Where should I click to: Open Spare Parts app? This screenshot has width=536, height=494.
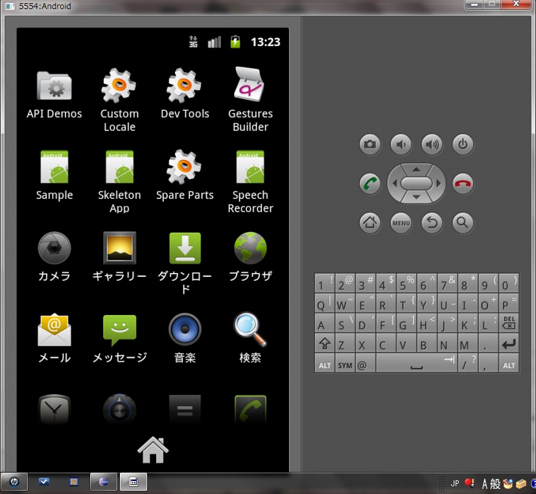185,174
